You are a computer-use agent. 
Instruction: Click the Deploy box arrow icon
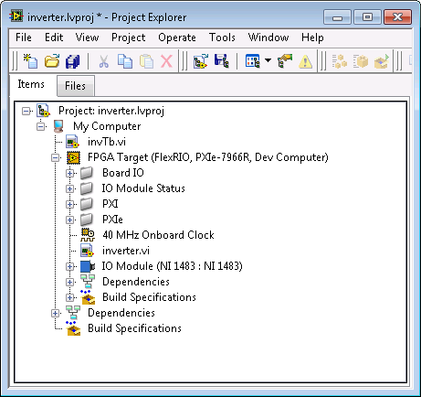(382, 61)
